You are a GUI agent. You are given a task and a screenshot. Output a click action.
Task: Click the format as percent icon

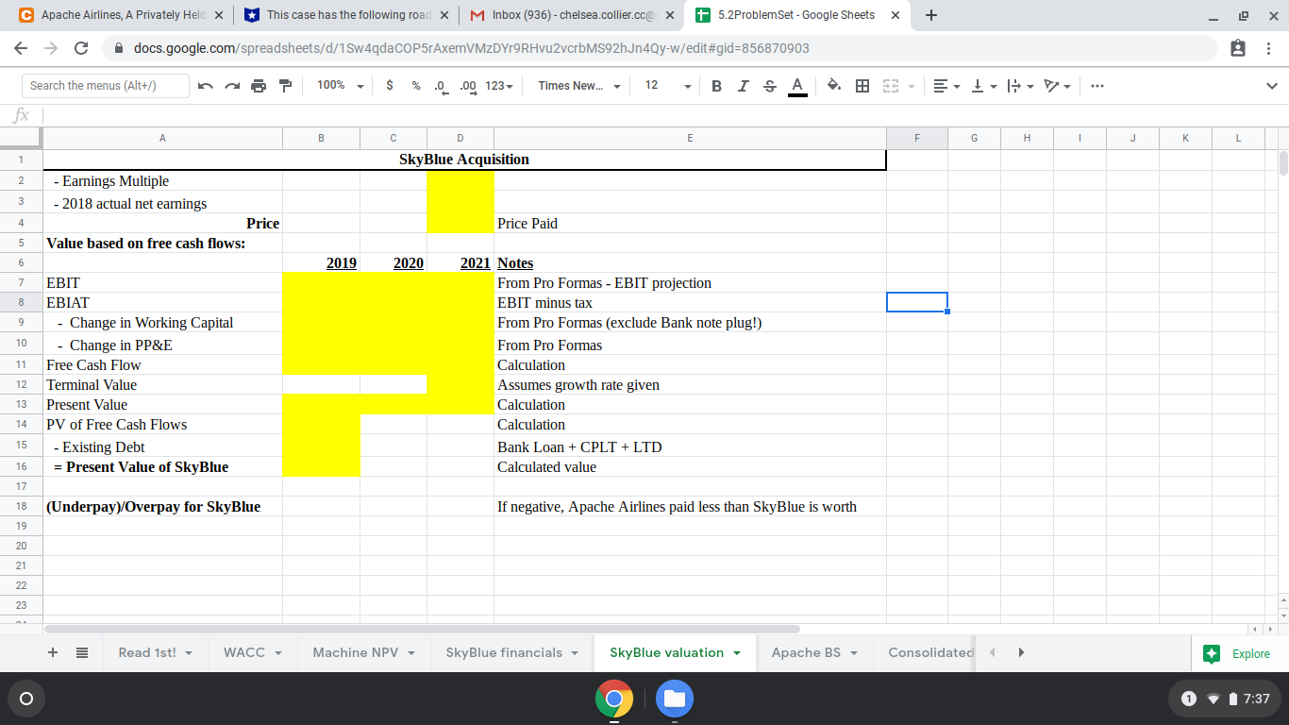click(x=414, y=86)
